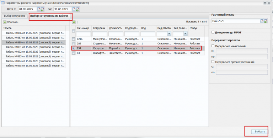Sort by Таб.номер column header
The height and width of the screenshot is (138, 273).
[x=84, y=28]
